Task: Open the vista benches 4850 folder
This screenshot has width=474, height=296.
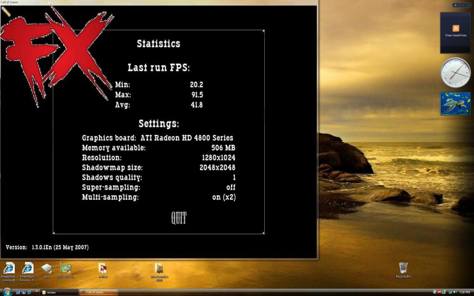Action: (159, 271)
